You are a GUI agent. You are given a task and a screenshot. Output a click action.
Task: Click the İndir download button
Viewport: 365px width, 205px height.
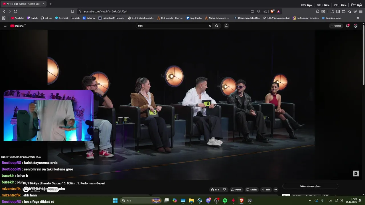pyautogui.click(x=265, y=190)
